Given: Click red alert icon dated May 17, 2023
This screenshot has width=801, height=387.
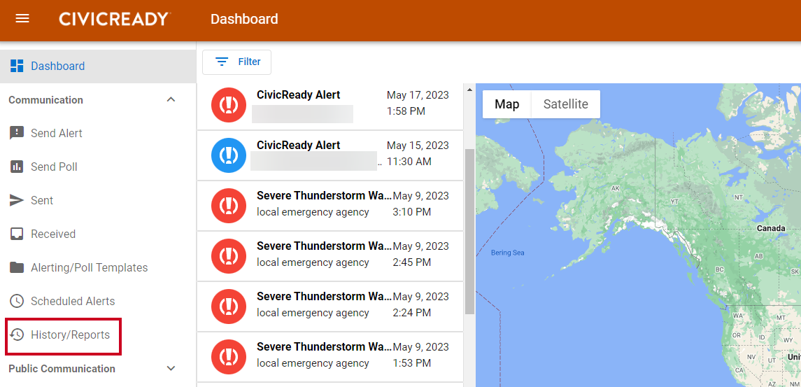Looking at the screenshot, I should pyautogui.click(x=229, y=105).
